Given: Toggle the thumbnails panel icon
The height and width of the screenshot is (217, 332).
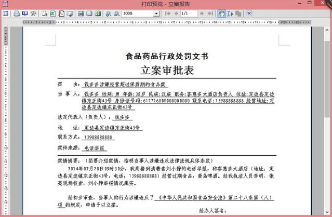Looking at the screenshot, I should pyautogui.click(x=5, y=13).
